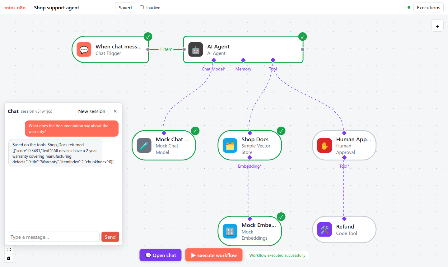The image size is (448, 267).
Task: Click the Tool connector diamond on AI Agent
Action: click(x=273, y=60)
